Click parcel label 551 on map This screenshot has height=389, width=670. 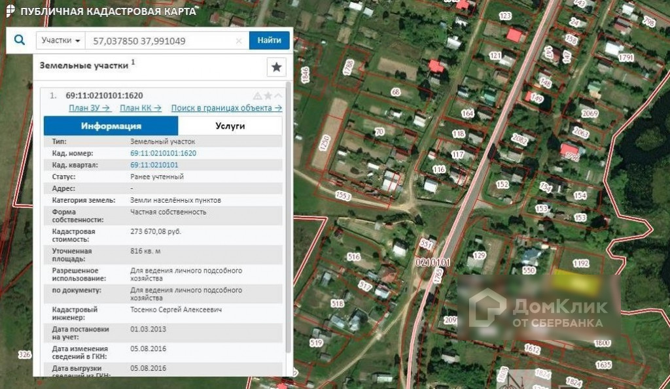pyautogui.click(x=427, y=244)
